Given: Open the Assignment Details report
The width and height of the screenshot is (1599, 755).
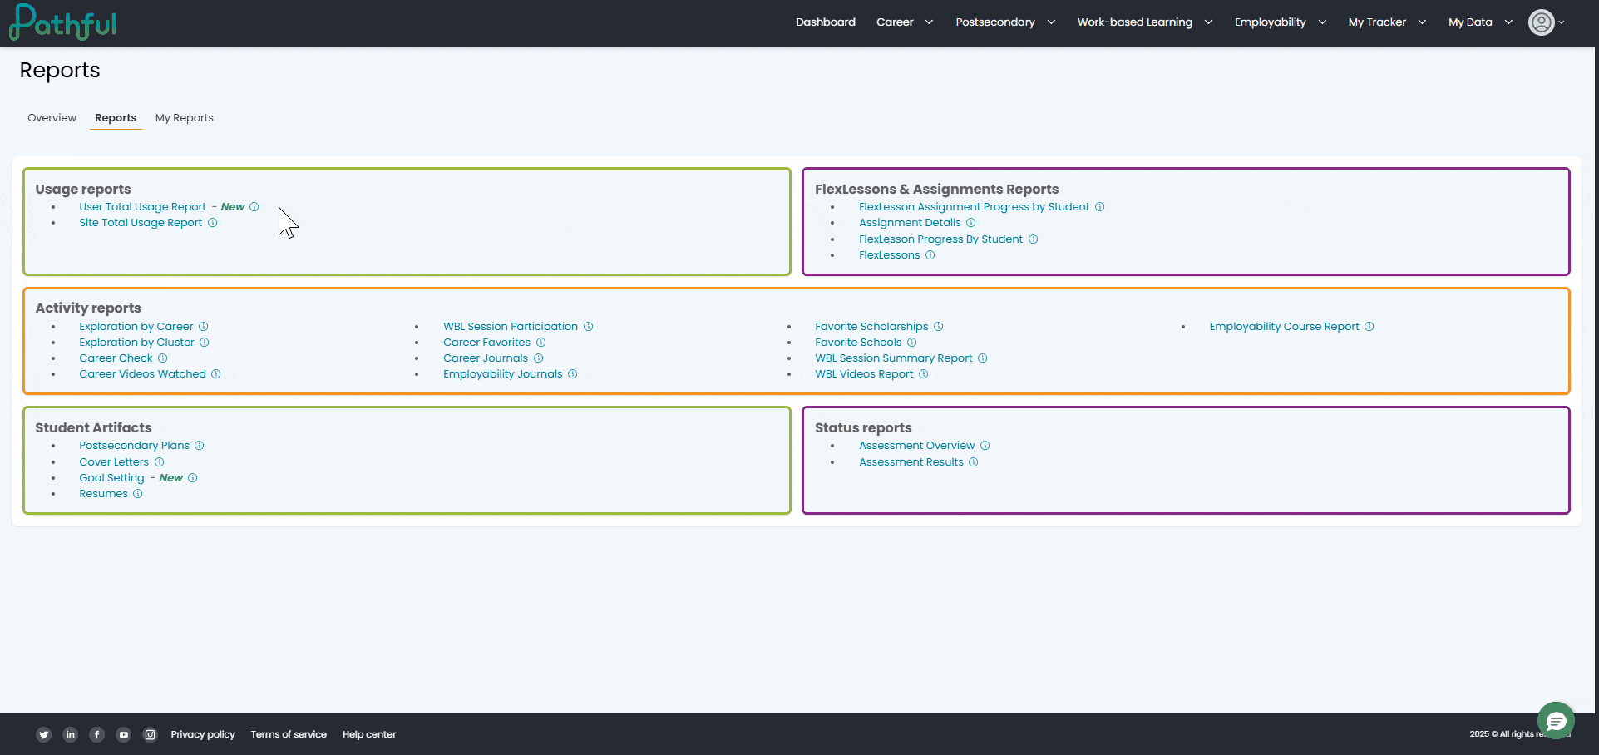Looking at the screenshot, I should pyautogui.click(x=910, y=223).
